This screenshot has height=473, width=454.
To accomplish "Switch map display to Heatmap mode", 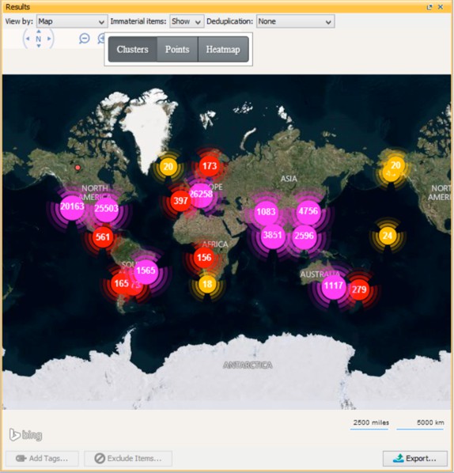I will point(223,49).
